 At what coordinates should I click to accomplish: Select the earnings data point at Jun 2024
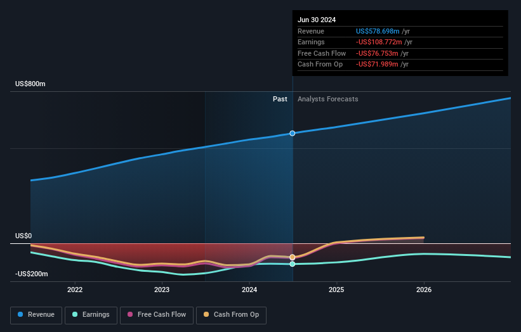[293, 264]
